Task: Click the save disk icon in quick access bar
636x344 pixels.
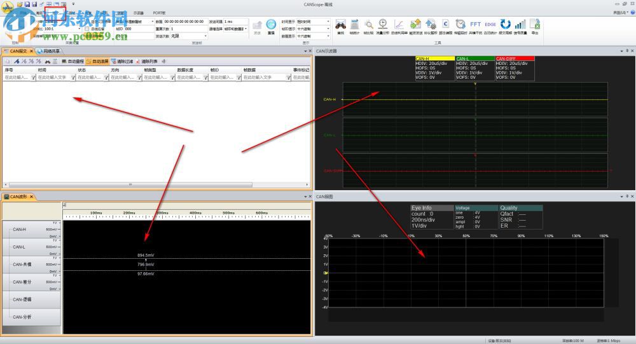Action: (x=27, y=4)
